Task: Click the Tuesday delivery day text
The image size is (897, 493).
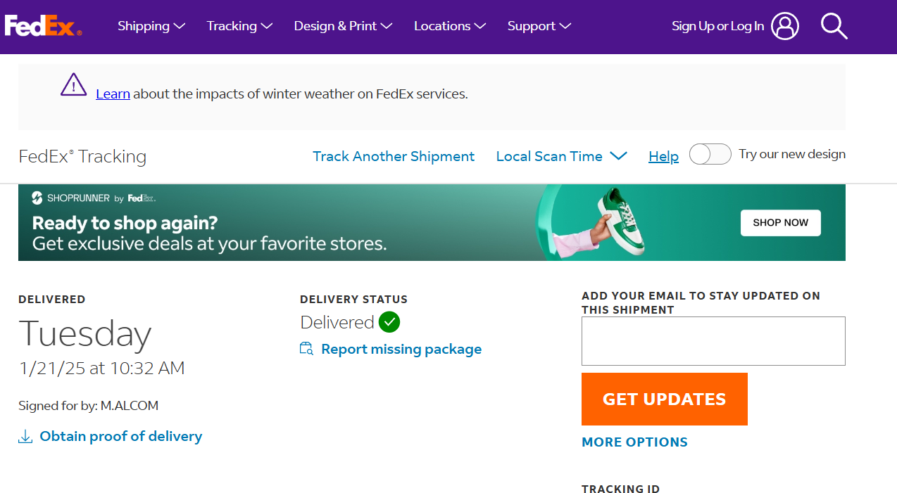Action: pos(84,333)
